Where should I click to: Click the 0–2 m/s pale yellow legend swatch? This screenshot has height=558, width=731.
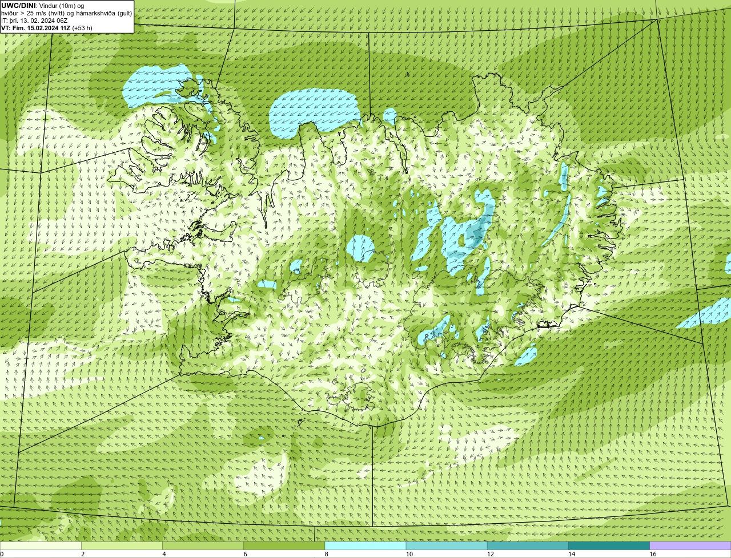tap(41, 546)
